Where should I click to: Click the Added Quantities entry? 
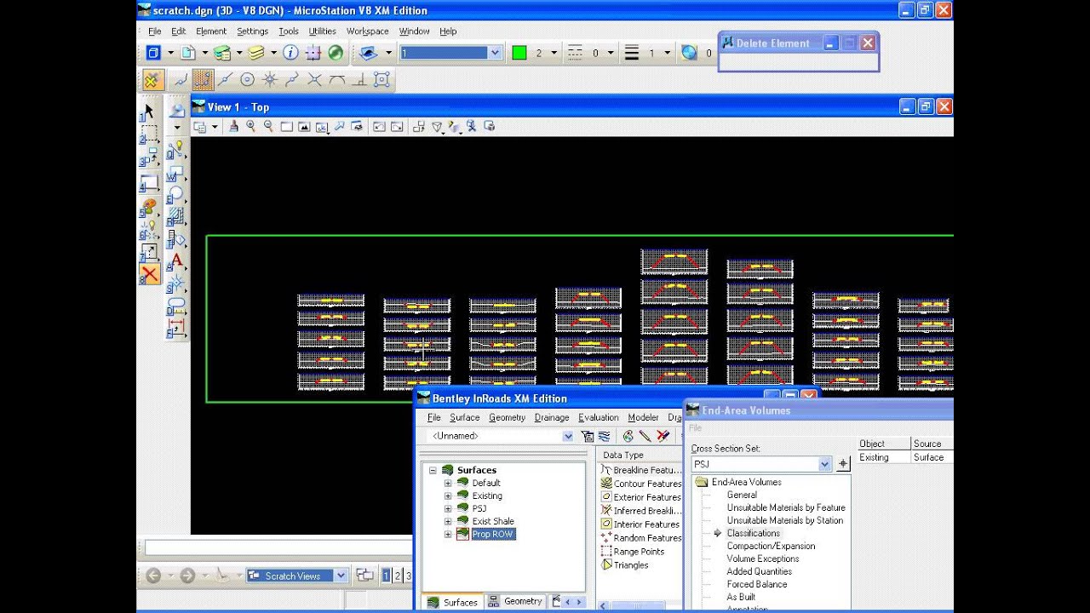point(759,571)
